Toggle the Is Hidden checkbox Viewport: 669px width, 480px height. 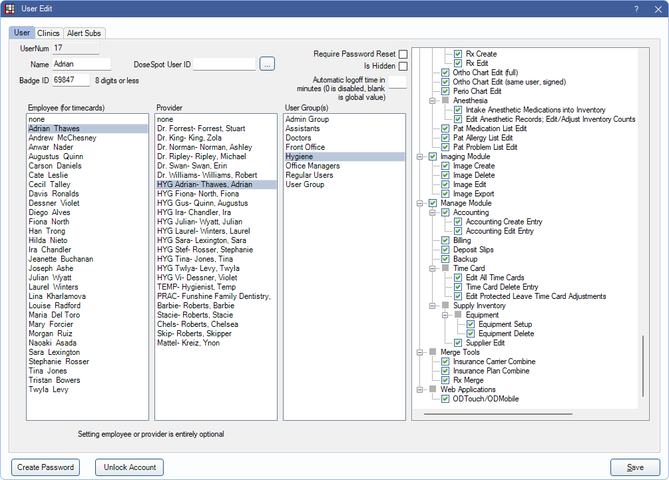click(403, 66)
